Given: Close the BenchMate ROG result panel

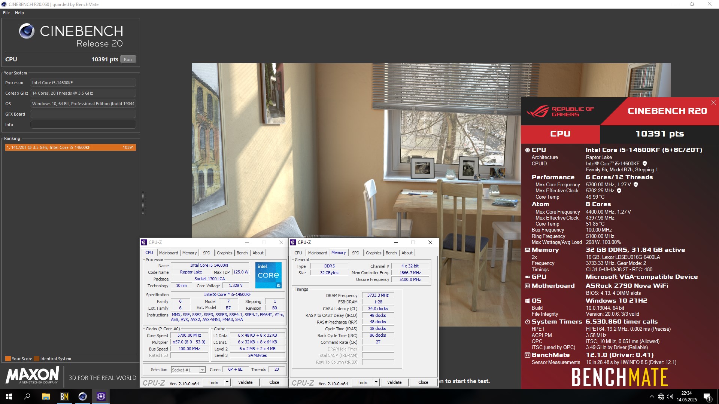Looking at the screenshot, I should (x=713, y=102).
